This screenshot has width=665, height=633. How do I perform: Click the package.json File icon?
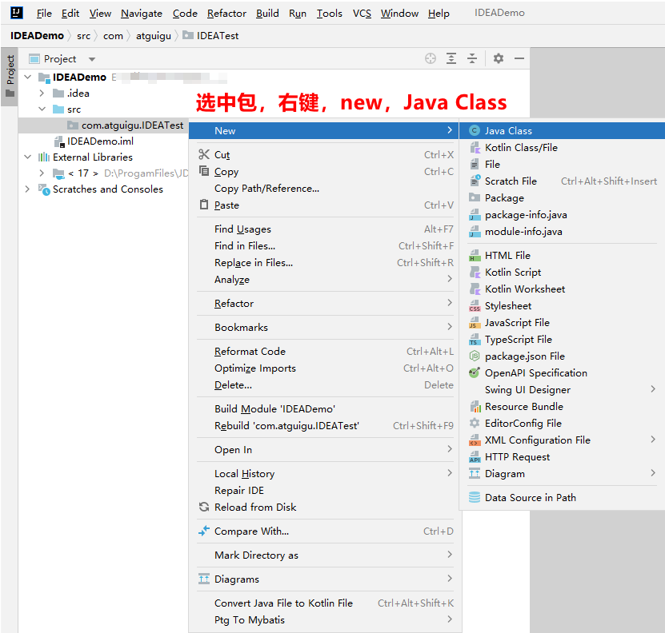coord(475,356)
